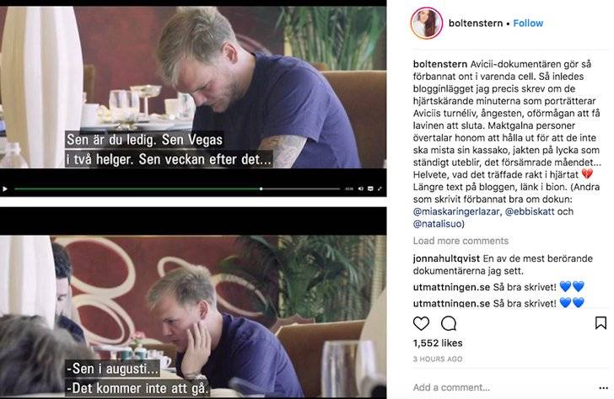
Task: Open the boltenstern username in header
Action: pyautogui.click(x=476, y=24)
